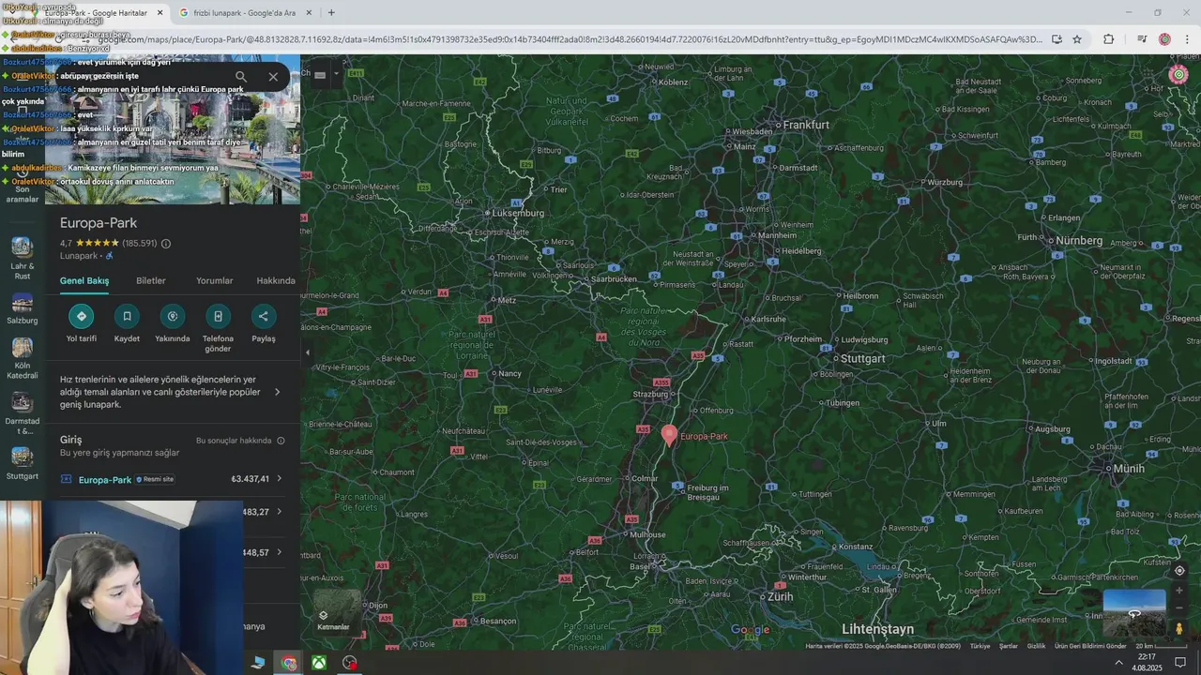Click the yellow Street View pegman
The image size is (1201, 675).
[x=1179, y=628]
